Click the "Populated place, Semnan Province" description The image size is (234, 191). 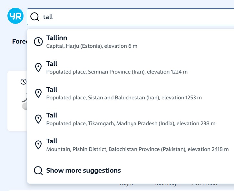(x=117, y=72)
